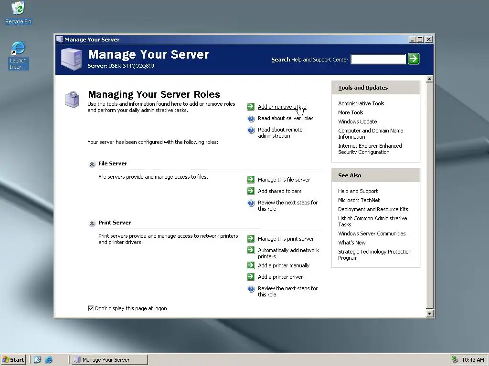489x366 pixels.
Task: Maximize the Manage Your Server window
Action: [x=420, y=40]
